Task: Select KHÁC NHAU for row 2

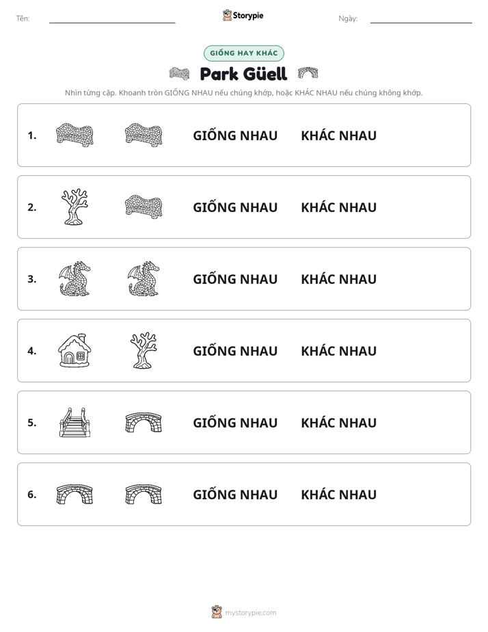Action: point(338,207)
